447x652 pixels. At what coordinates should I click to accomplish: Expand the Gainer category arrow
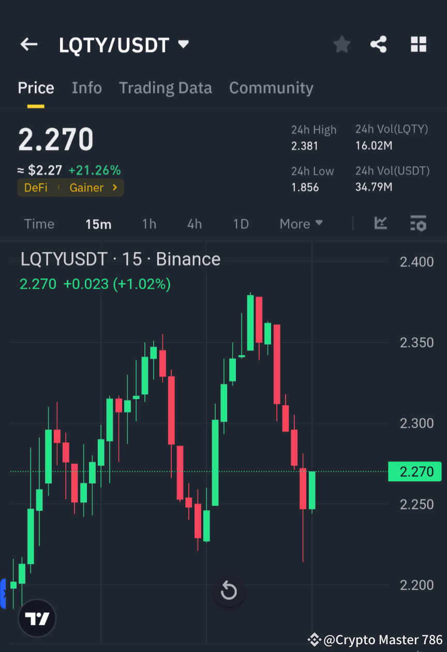(x=114, y=188)
